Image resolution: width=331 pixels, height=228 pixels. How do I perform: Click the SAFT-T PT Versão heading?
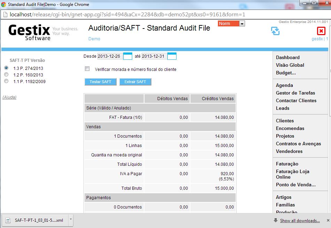(x=27, y=60)
